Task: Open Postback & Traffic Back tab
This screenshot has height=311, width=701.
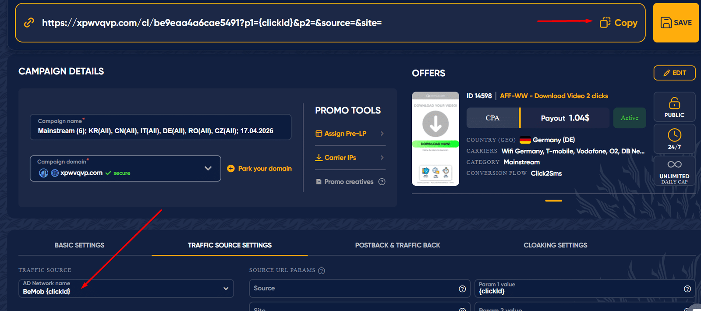Action: [x=397, y=245]
